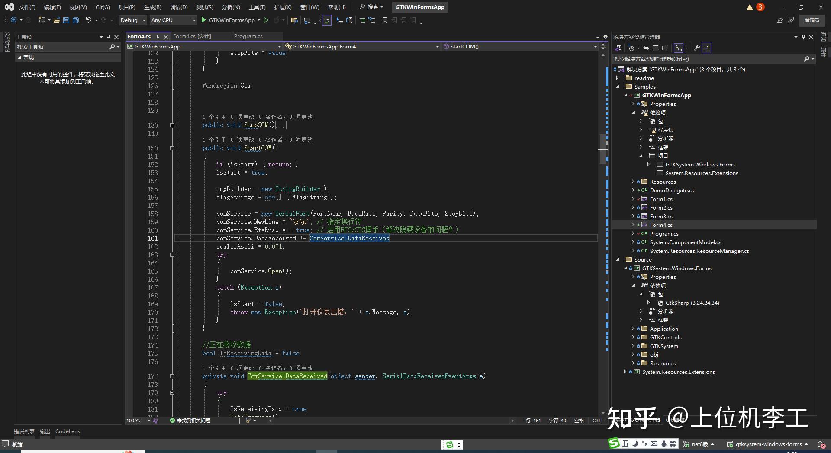Screen dimensions: 831x453
Task: Expand the Form1.cs tree node
Action: [x=633, y=199]
